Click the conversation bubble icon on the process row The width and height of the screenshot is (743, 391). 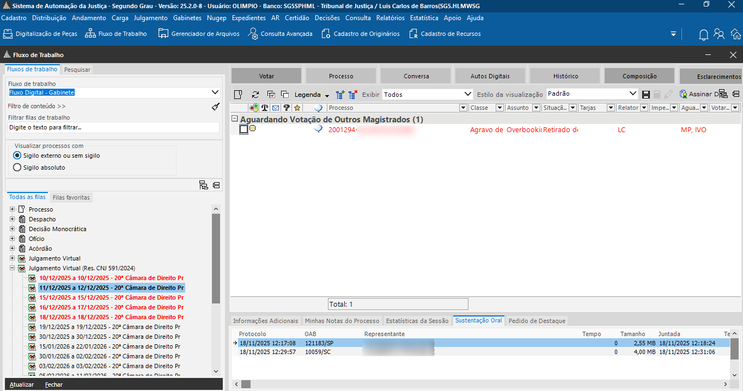318,129
